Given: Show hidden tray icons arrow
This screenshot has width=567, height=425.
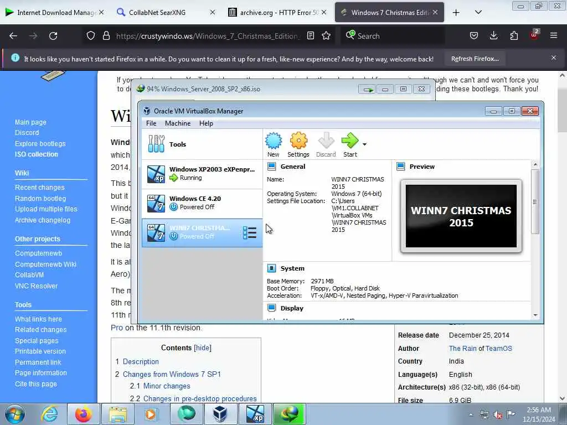Looking at the screenshot, I should [471, 414].
